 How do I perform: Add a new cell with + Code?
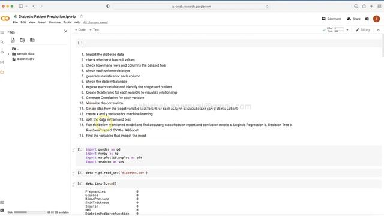coord(80,29)
